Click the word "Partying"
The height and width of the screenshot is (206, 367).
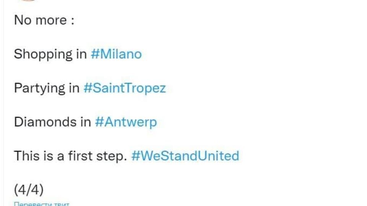point(39,88)
